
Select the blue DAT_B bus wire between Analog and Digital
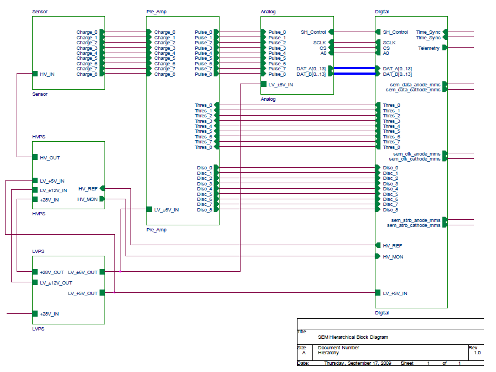click(354, 74)
